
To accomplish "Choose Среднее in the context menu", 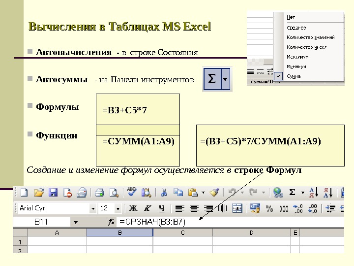I will tap(296, 28).
